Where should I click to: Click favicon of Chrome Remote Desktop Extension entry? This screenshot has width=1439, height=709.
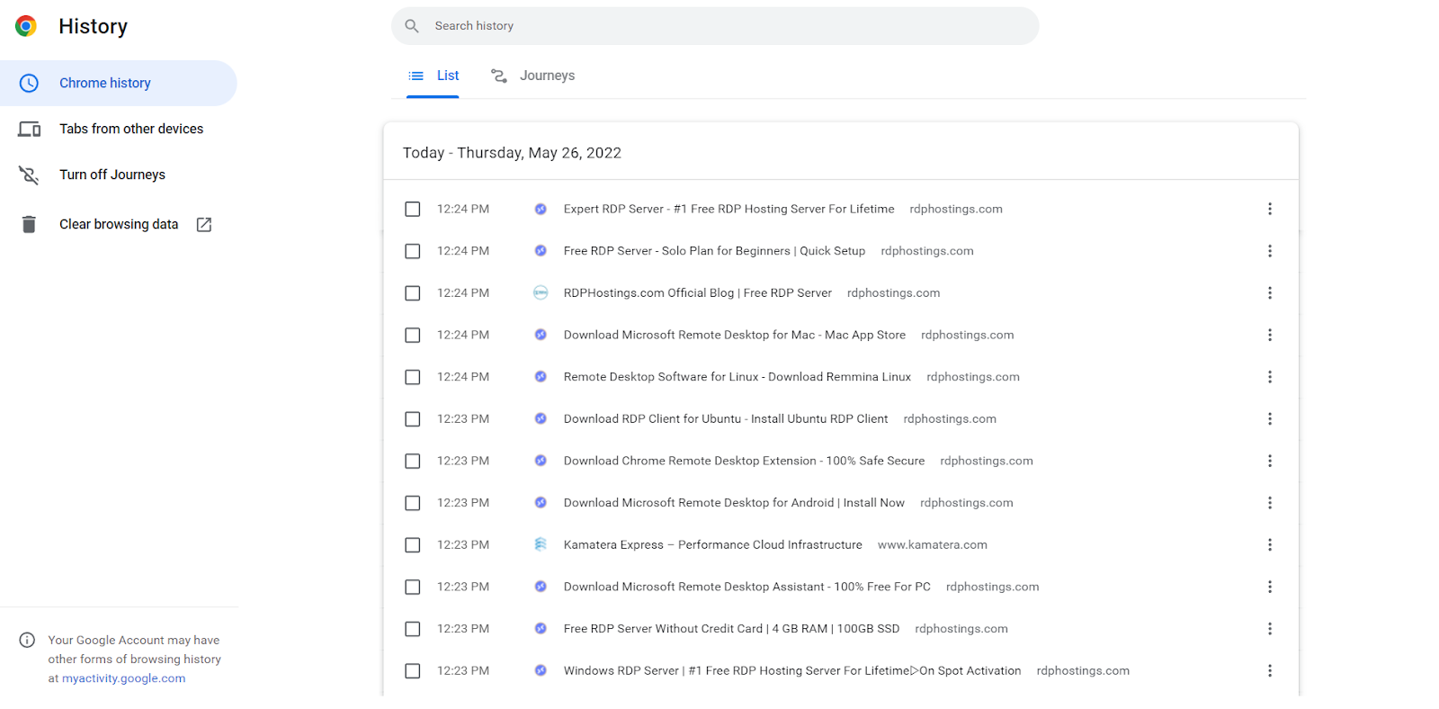tap(541, 461)
